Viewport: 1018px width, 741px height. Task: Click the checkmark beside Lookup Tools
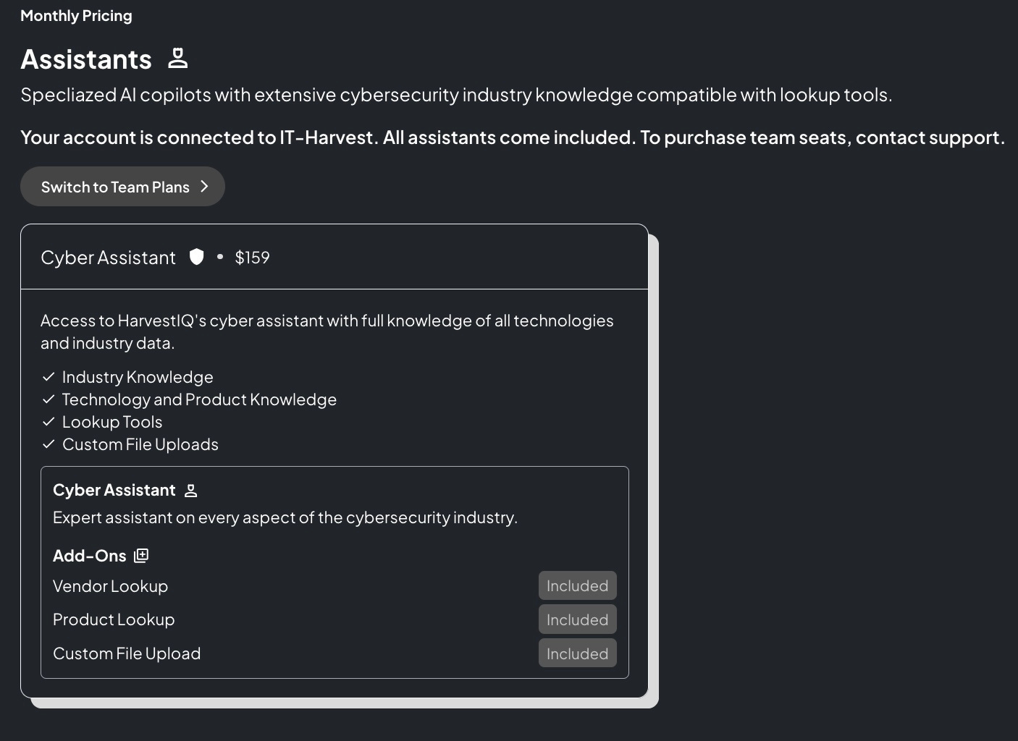(x=49, y=422)
